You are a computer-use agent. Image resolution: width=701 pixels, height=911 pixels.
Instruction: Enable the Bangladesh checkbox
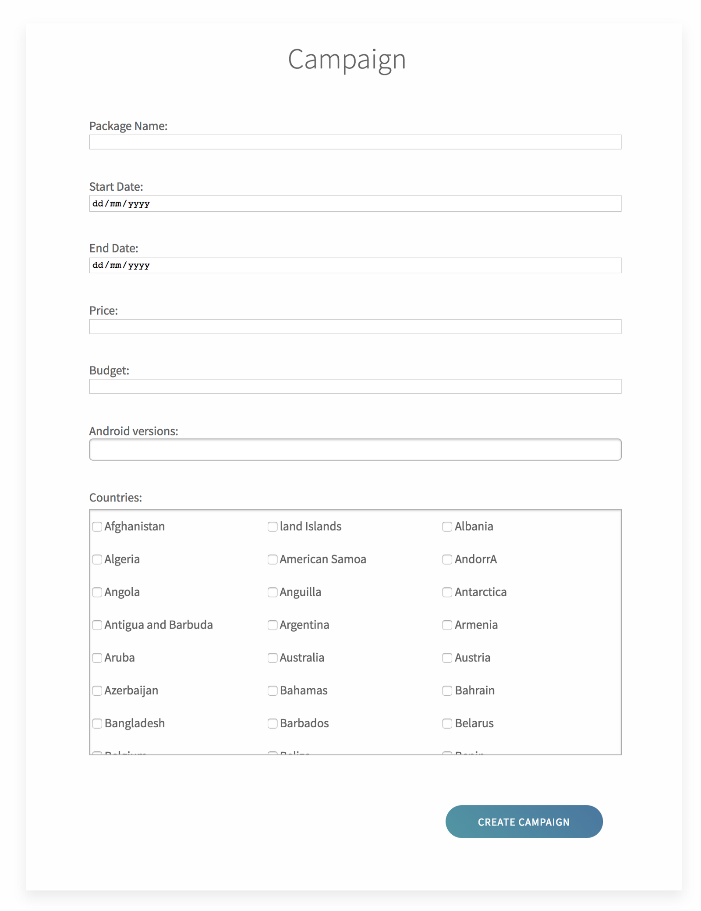click(x=97, y=723)
